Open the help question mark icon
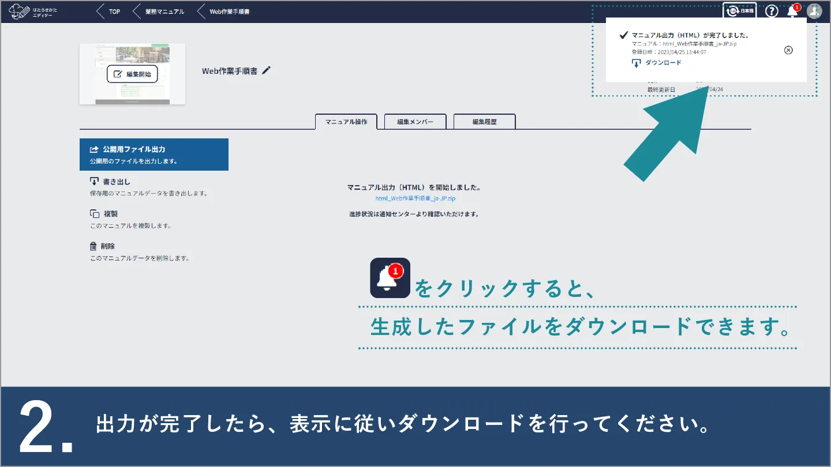This screenshot has width=831, height=467. point(772,11)
